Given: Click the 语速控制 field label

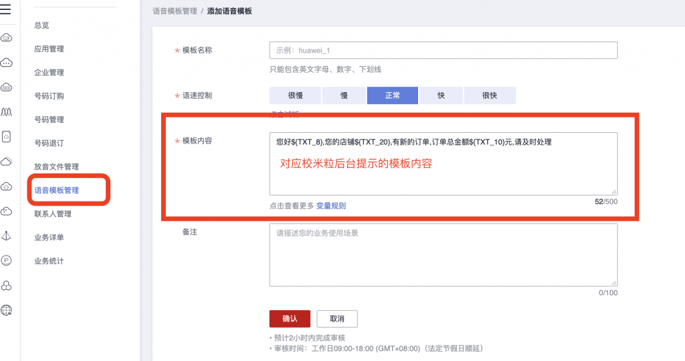Looking at the screenshot, I should pyautogui.click(x=197, y=95).
